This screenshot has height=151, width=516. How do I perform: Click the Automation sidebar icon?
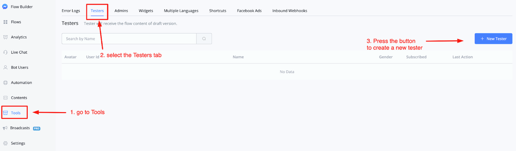(x=5, y=83)
